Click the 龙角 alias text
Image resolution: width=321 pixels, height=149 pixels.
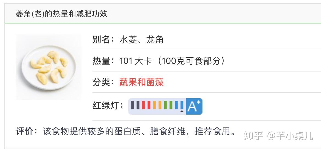155,40
